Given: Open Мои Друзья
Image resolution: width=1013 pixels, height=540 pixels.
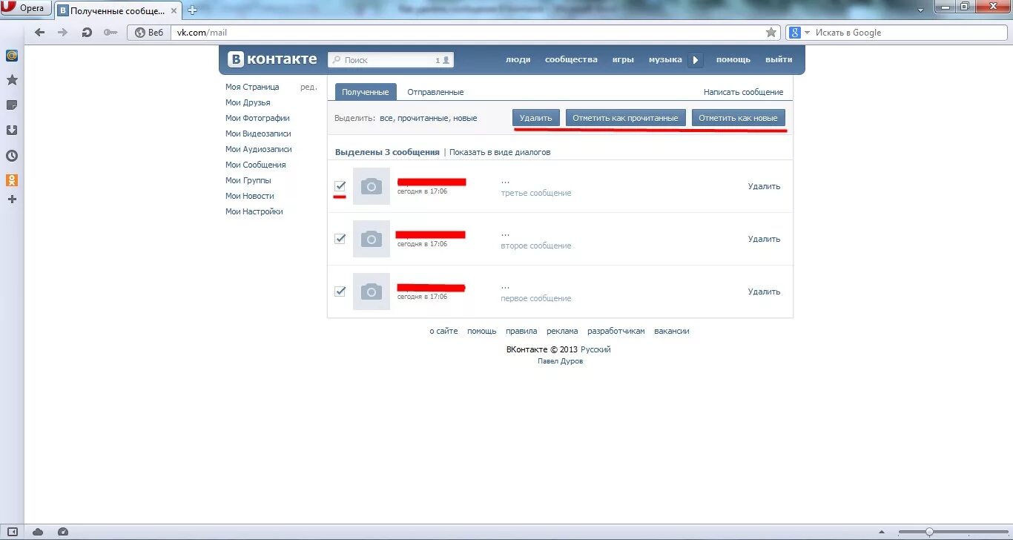Looking at the screenshot, I should pyautogui.click(x=248, y=102).
